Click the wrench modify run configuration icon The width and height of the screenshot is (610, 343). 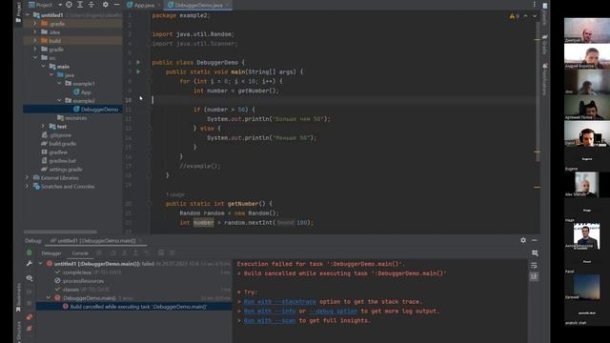click(x=30, y=264)
